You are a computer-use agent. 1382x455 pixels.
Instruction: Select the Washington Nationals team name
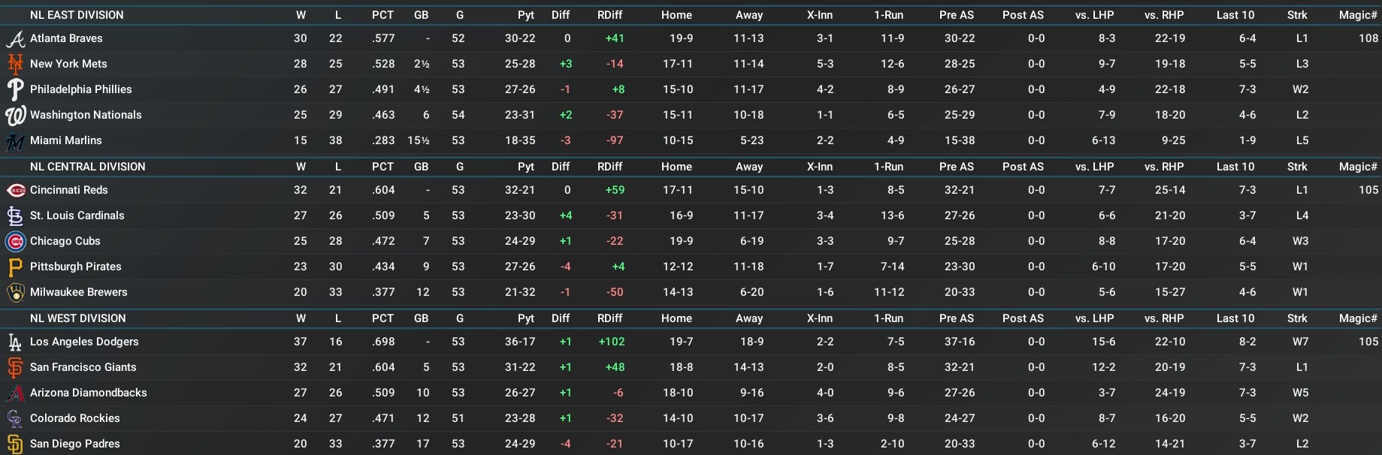(86, 115)
